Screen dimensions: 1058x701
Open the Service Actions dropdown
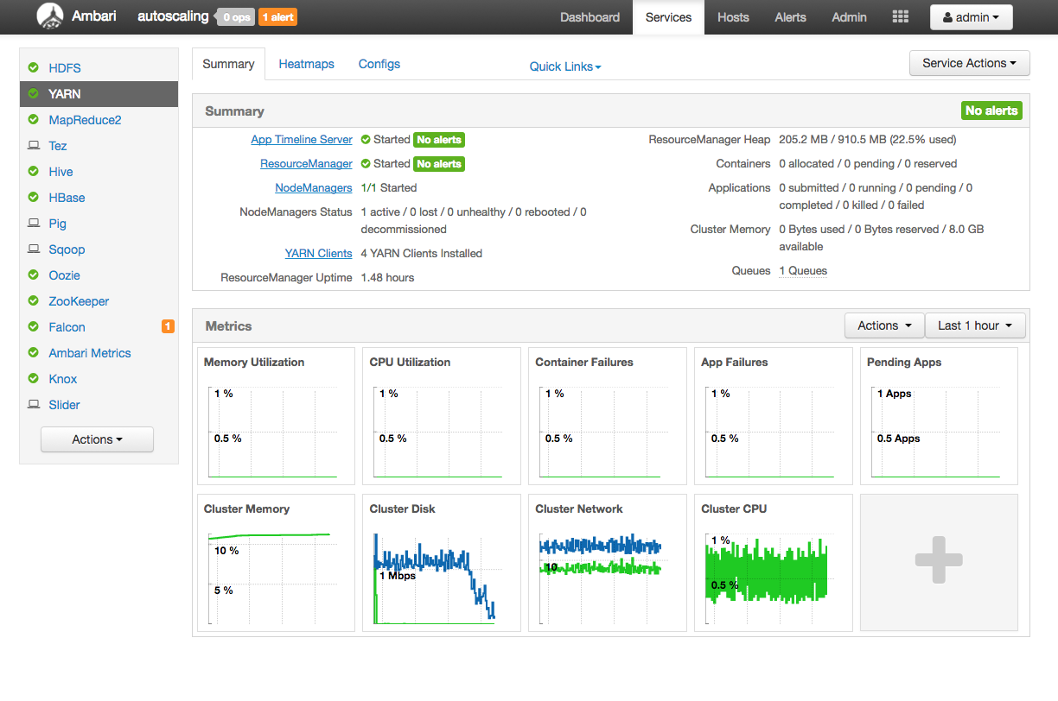(969, 62)
